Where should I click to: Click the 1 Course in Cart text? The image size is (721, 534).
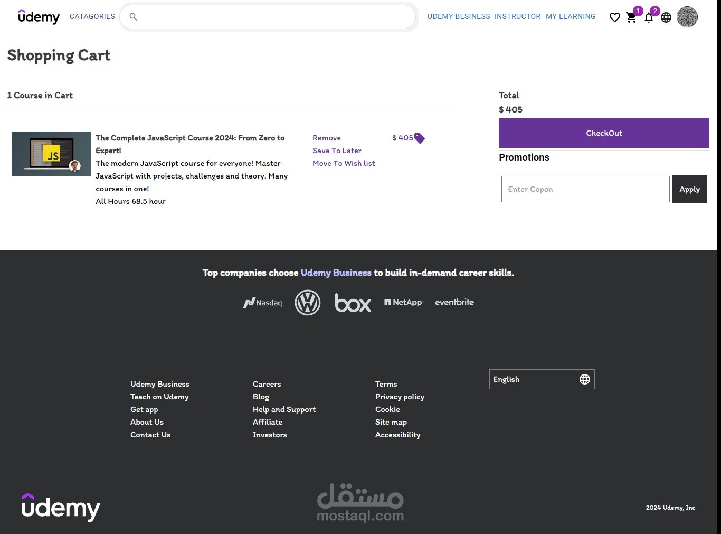point(40,95)
